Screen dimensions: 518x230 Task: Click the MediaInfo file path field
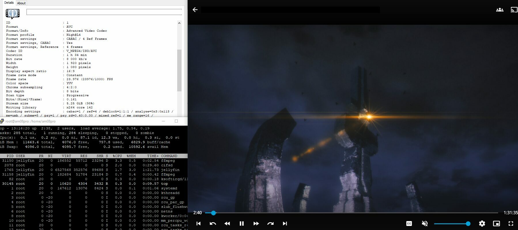(x=104, y=12)
